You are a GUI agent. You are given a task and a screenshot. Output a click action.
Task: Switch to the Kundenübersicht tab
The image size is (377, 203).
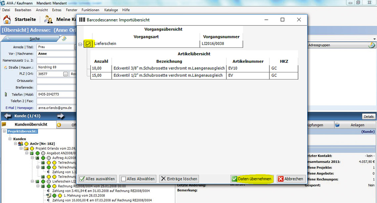point(31,125)
